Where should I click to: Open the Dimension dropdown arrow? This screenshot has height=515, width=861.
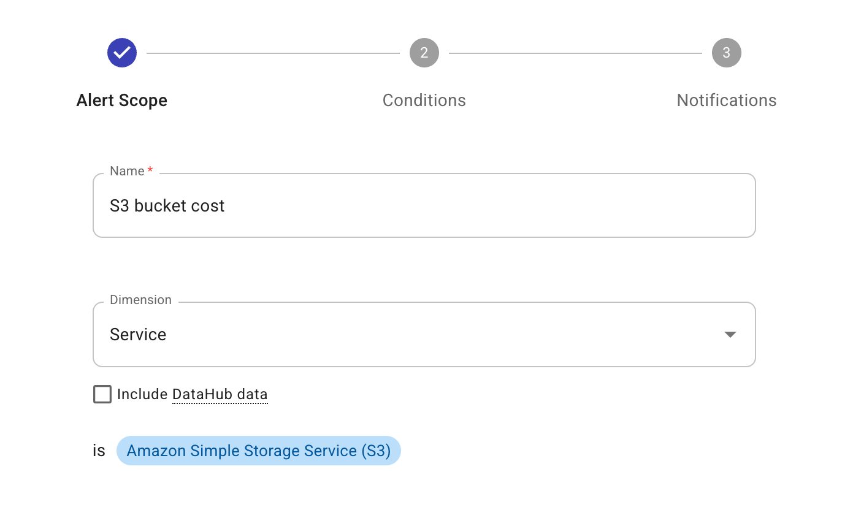(730, 335)
